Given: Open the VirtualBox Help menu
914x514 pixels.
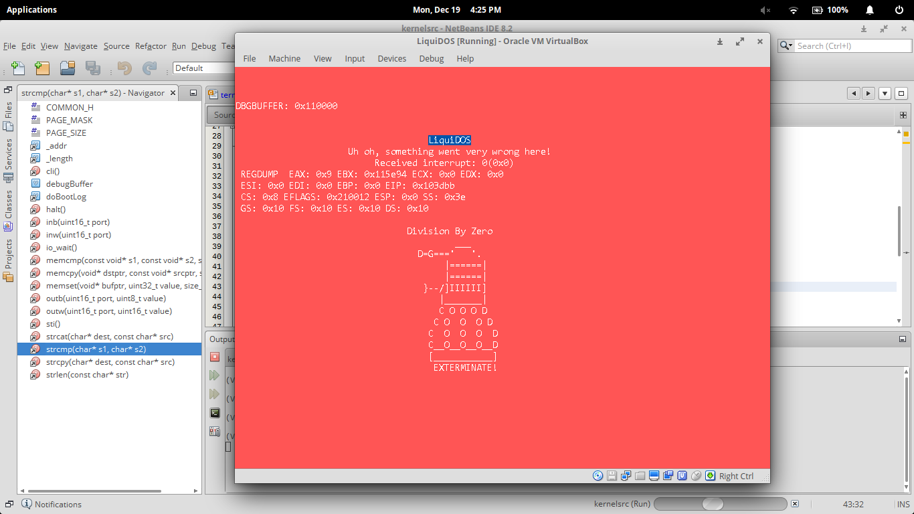Looking at the screenshot, I should point(465,59).
